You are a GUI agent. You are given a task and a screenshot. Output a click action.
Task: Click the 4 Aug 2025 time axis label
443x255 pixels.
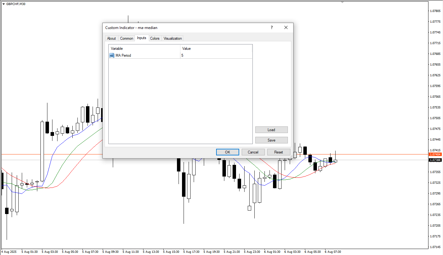coord(9,252)
